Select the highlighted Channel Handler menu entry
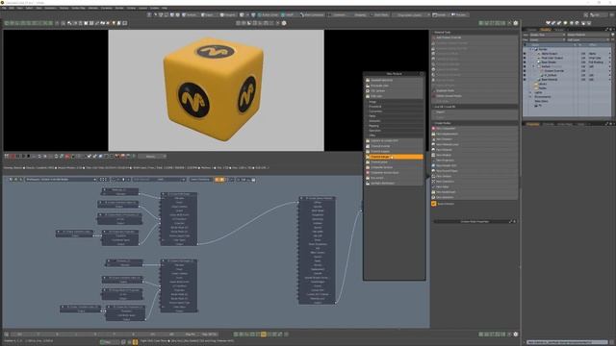Screen dimensions: 616x346 pos(395,157)
